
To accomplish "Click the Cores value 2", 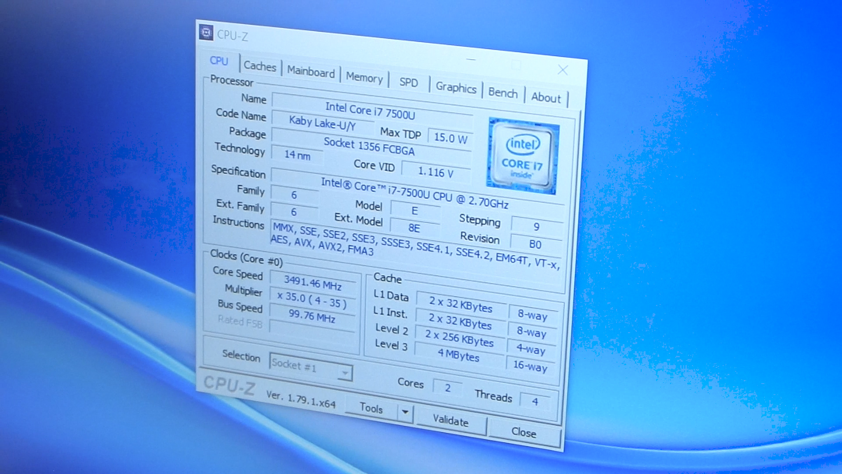I will [448, 388].
